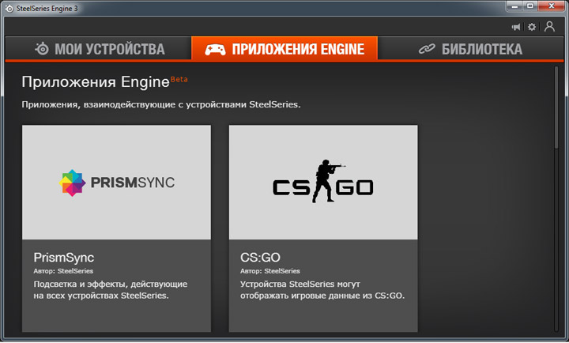Click the "Автор: SteelSeries" text under CS:GO

pos(270,271)
